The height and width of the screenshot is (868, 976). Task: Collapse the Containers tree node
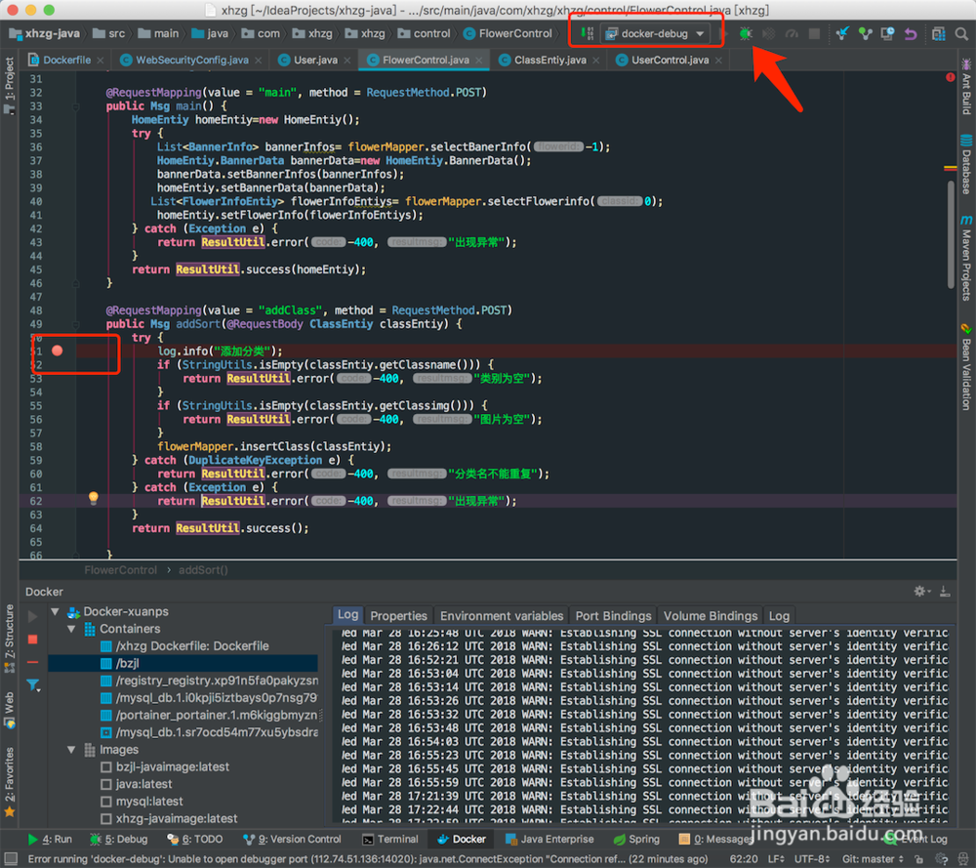71,629
